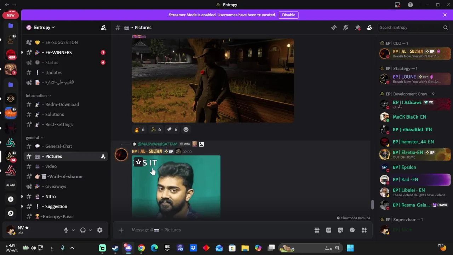This screenshot has height=255, width=453.
Task: Open the Threads icon in channel header
Action: pos(334,28)
